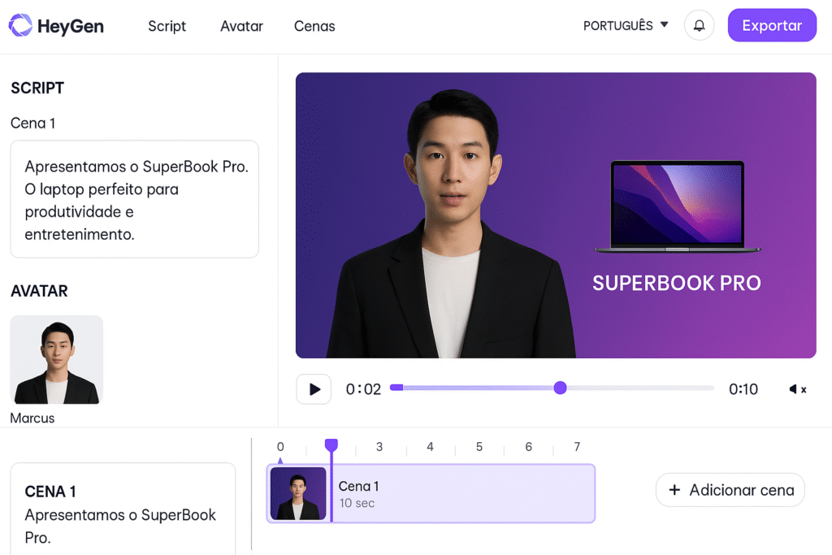Click into the Cena 1 script text box

pyautogui.click(x=134, y=199)
